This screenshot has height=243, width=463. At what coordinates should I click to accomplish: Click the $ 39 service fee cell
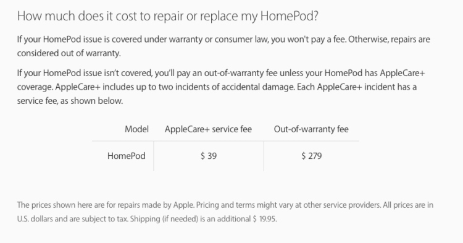tap(209, 156)
